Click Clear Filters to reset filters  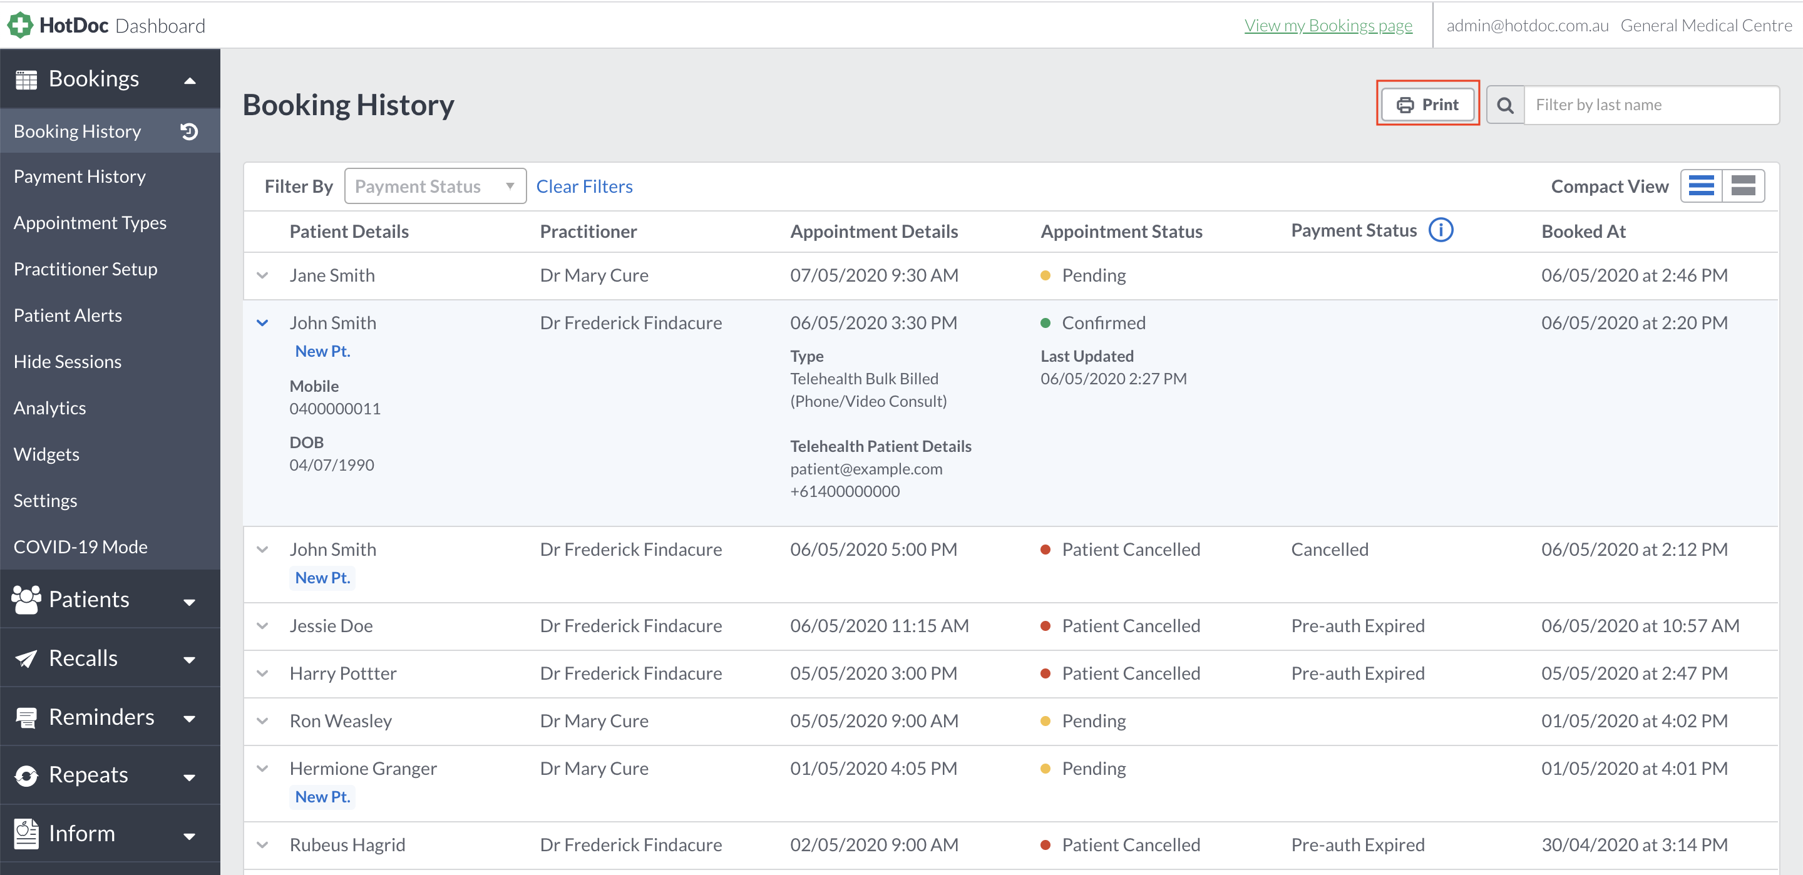coord(585,185)
